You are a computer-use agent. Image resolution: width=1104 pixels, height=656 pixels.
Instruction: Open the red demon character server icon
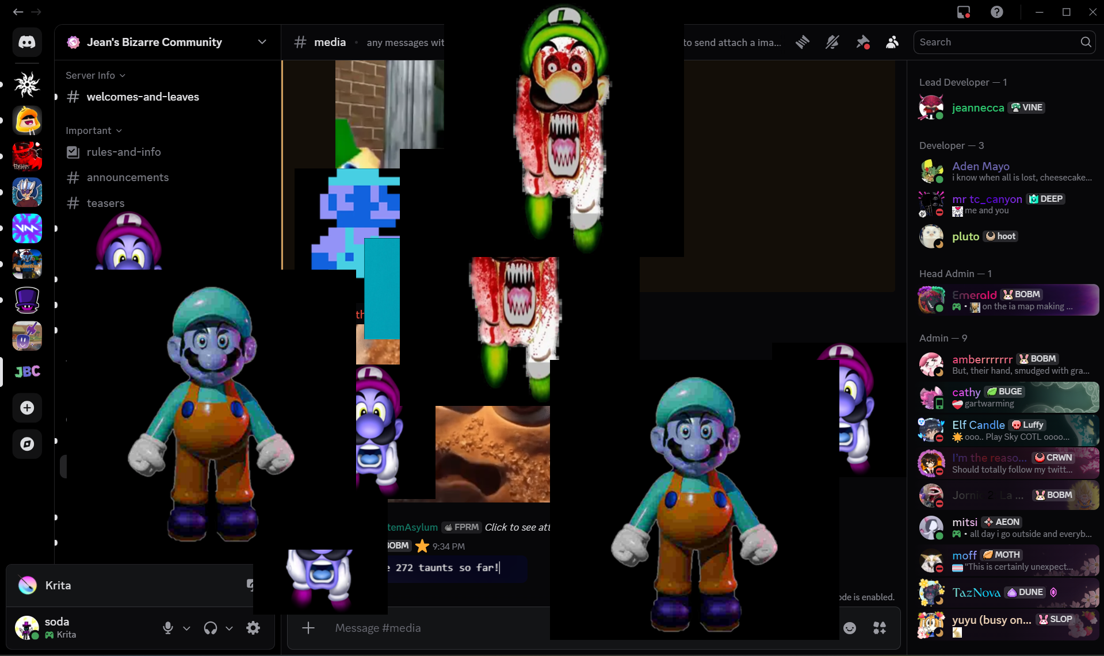click(27, 156)
